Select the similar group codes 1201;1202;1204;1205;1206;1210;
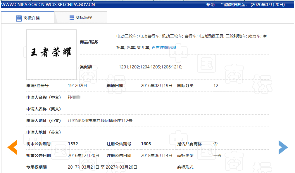 coord(151,67)
